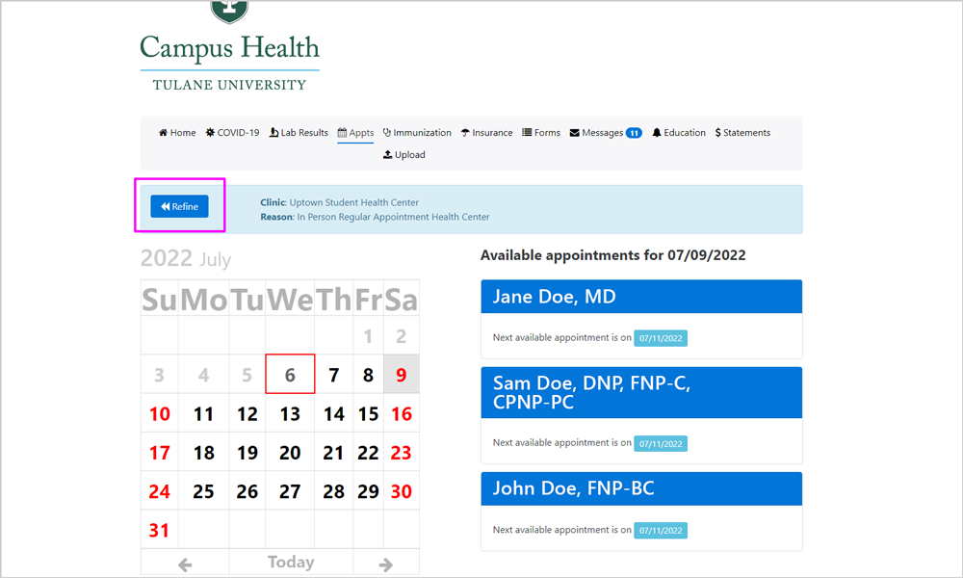Click the Campus Health Tulane University logo

coord(230,46)
